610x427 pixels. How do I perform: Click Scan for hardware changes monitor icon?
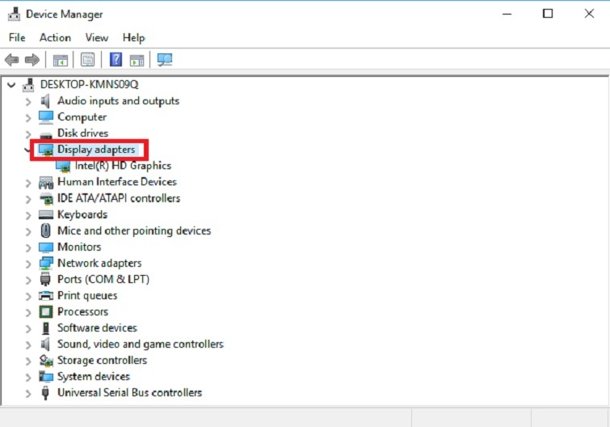pyautogui.click(x=165, y=60)
